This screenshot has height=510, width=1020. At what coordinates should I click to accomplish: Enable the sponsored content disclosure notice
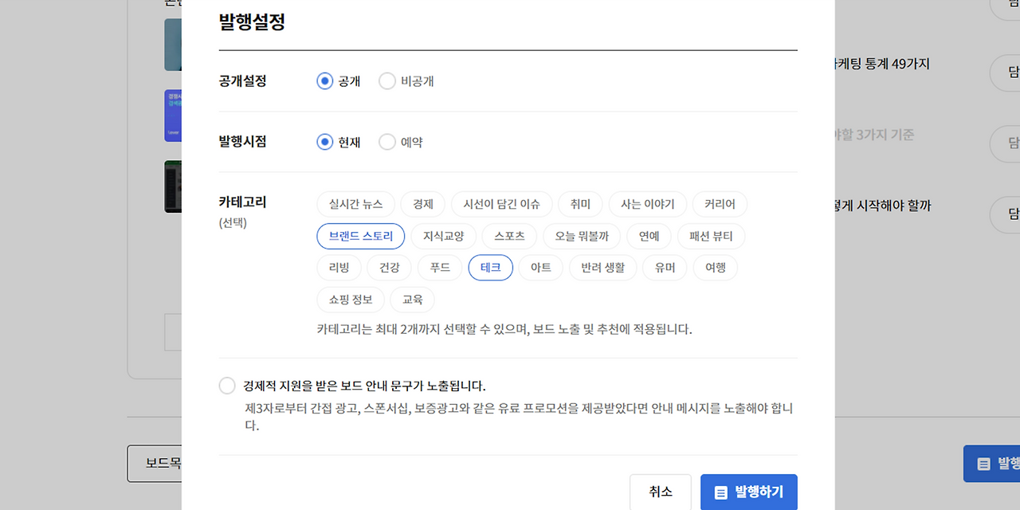226,385
